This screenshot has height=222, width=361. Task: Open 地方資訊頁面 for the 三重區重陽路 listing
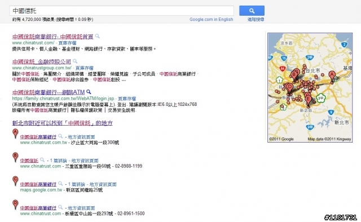[85, 161]
